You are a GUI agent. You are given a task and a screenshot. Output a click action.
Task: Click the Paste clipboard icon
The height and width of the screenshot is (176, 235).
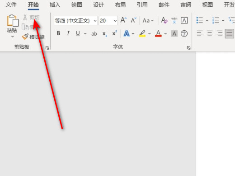(x=13, y=20)
